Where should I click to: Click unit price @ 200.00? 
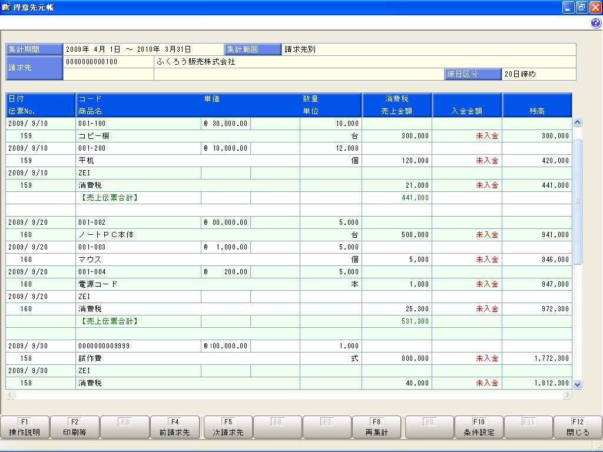point(226,272)
